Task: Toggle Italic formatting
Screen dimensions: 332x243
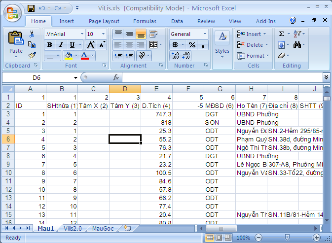Action: 60,45
